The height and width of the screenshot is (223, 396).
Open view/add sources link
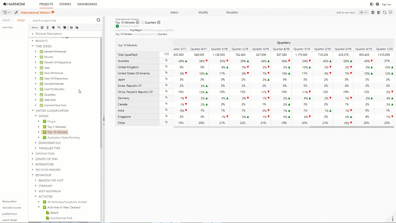coord(12,208)
